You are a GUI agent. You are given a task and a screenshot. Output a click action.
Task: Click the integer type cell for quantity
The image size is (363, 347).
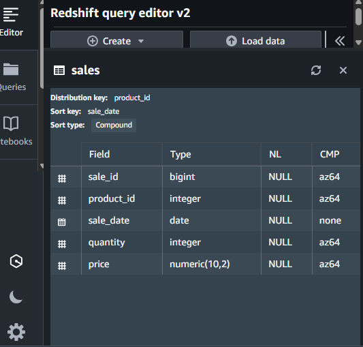212,242
